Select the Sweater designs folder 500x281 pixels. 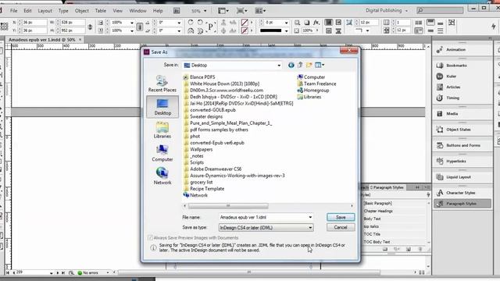(203, 116)
